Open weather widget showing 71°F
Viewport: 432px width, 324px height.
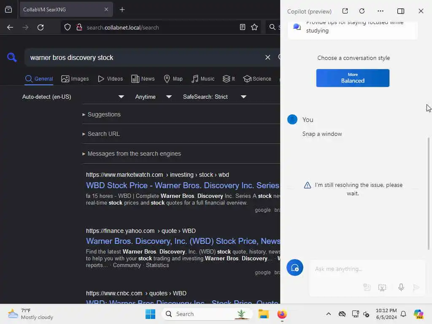coord(30,314)
